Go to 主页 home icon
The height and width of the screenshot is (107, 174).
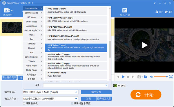click(166, 12)
